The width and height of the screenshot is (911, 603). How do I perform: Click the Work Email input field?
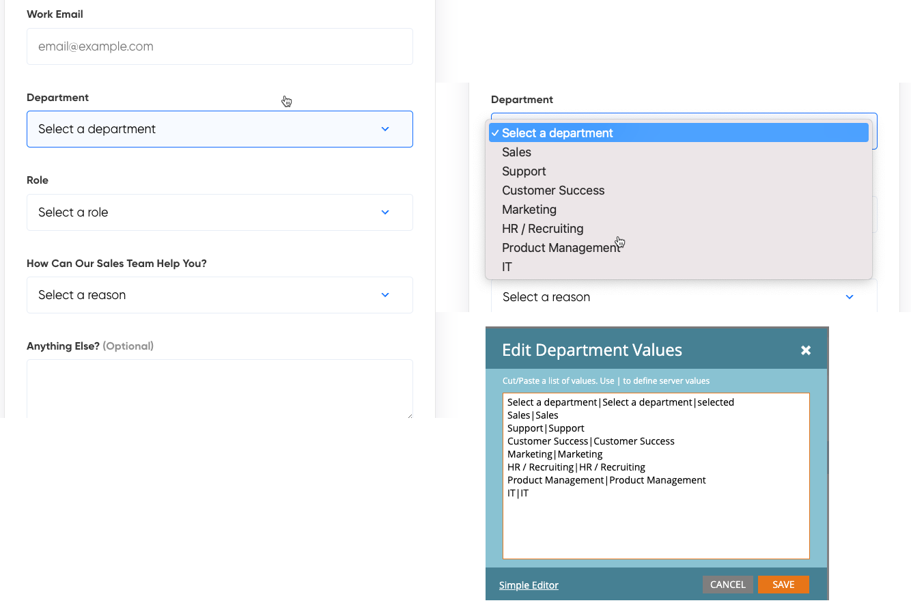(219, 46)
